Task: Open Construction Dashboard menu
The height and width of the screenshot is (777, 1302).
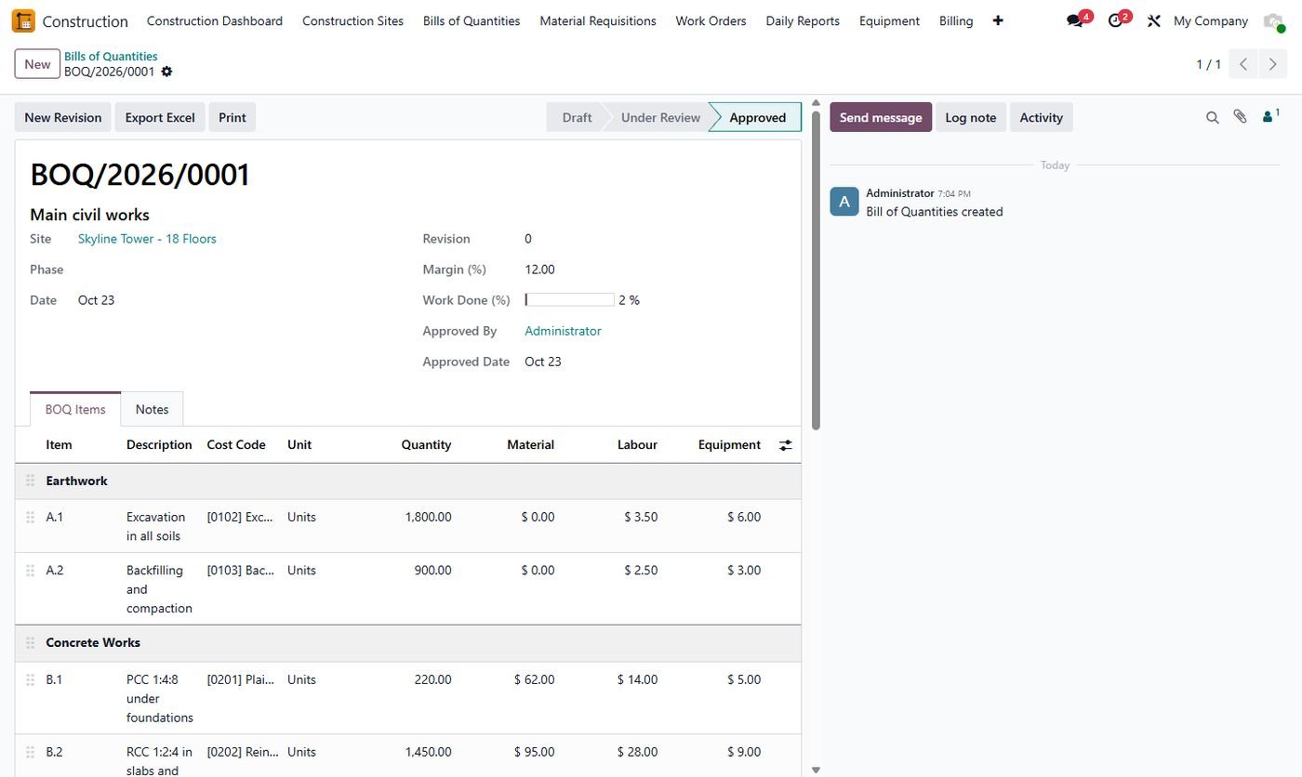Action: click(215, 20)
